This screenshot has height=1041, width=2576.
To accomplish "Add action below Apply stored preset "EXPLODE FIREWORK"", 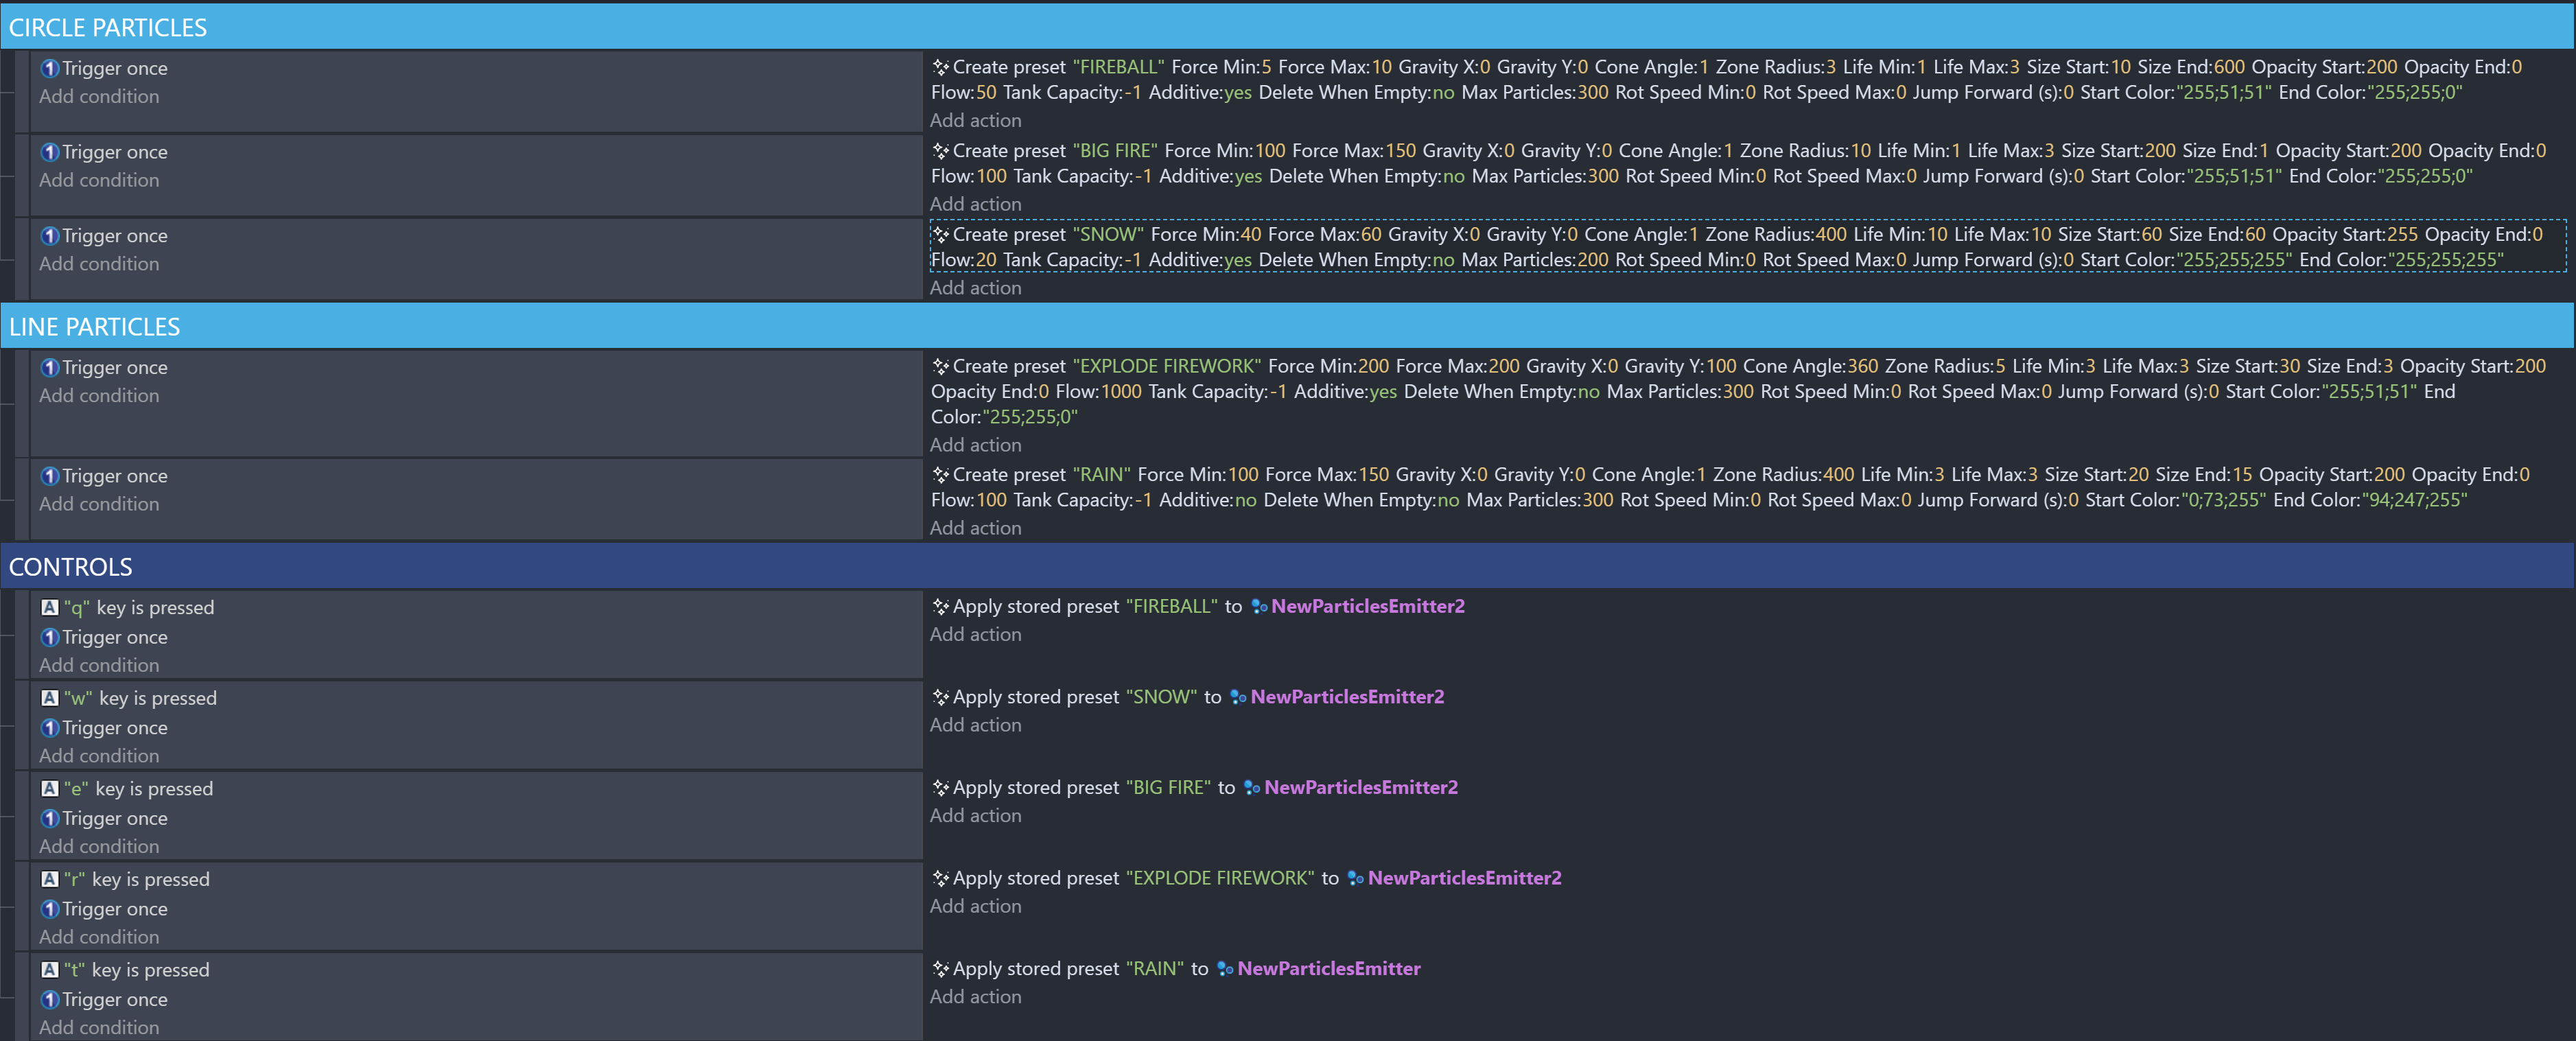I will tap(976, 906).
